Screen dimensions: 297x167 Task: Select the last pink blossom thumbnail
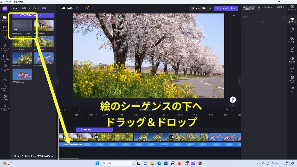(22, 74)
